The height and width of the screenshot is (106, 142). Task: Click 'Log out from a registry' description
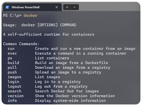coord(61,86)
